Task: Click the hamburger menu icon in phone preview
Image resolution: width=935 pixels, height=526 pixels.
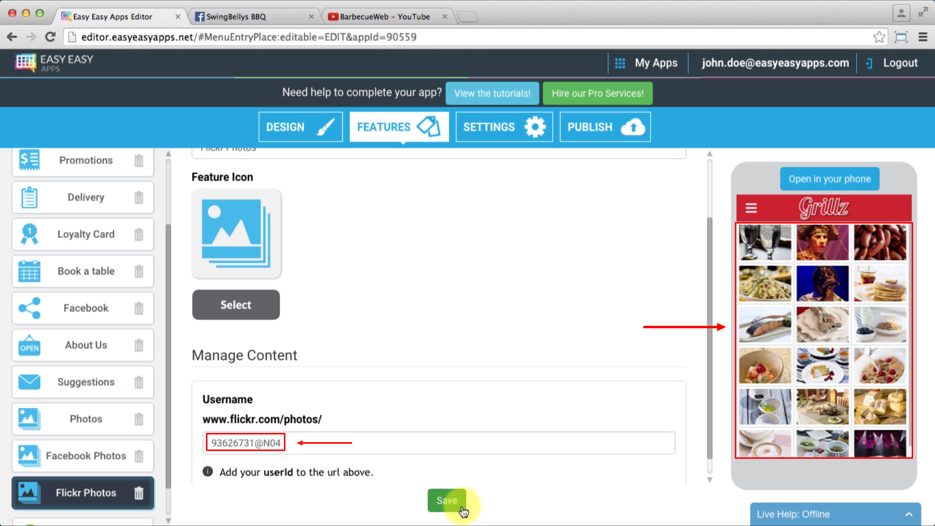Action: [751, 207]
